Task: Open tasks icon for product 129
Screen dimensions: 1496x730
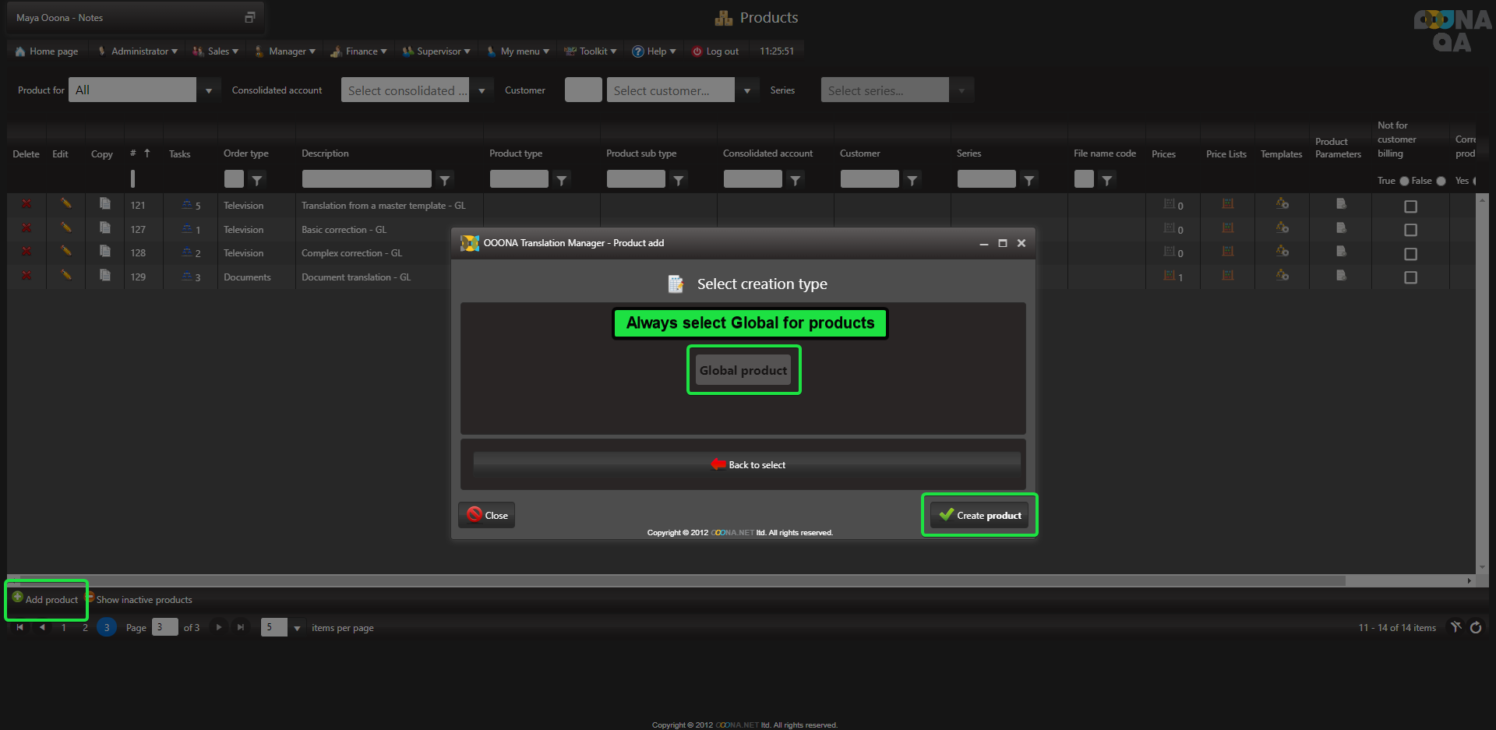Action: [x=187, y=276]
